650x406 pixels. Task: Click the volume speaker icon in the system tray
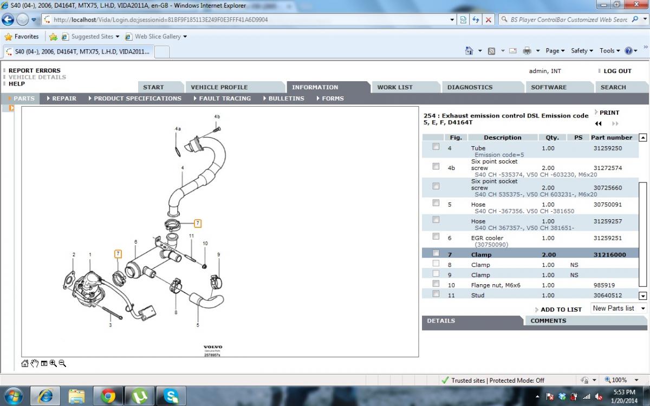coord(599,397)
